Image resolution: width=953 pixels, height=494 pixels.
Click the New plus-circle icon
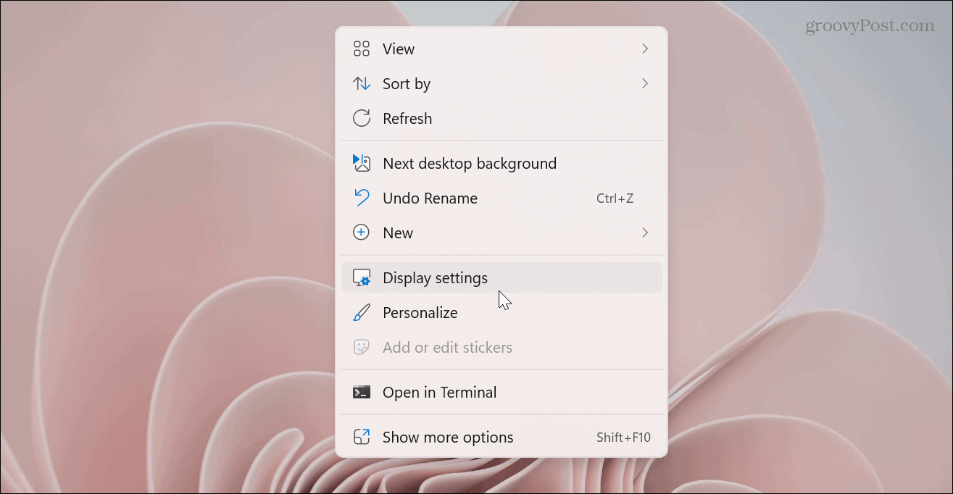362,233
